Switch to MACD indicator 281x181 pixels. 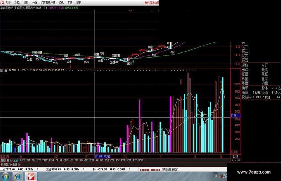click(22, 161)
